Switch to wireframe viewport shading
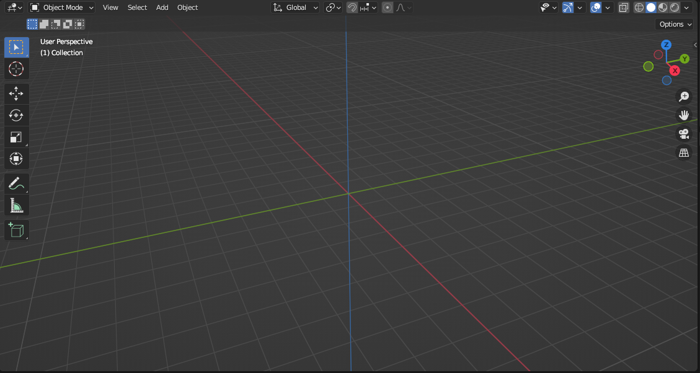700x373 pixels. [639, 7]
